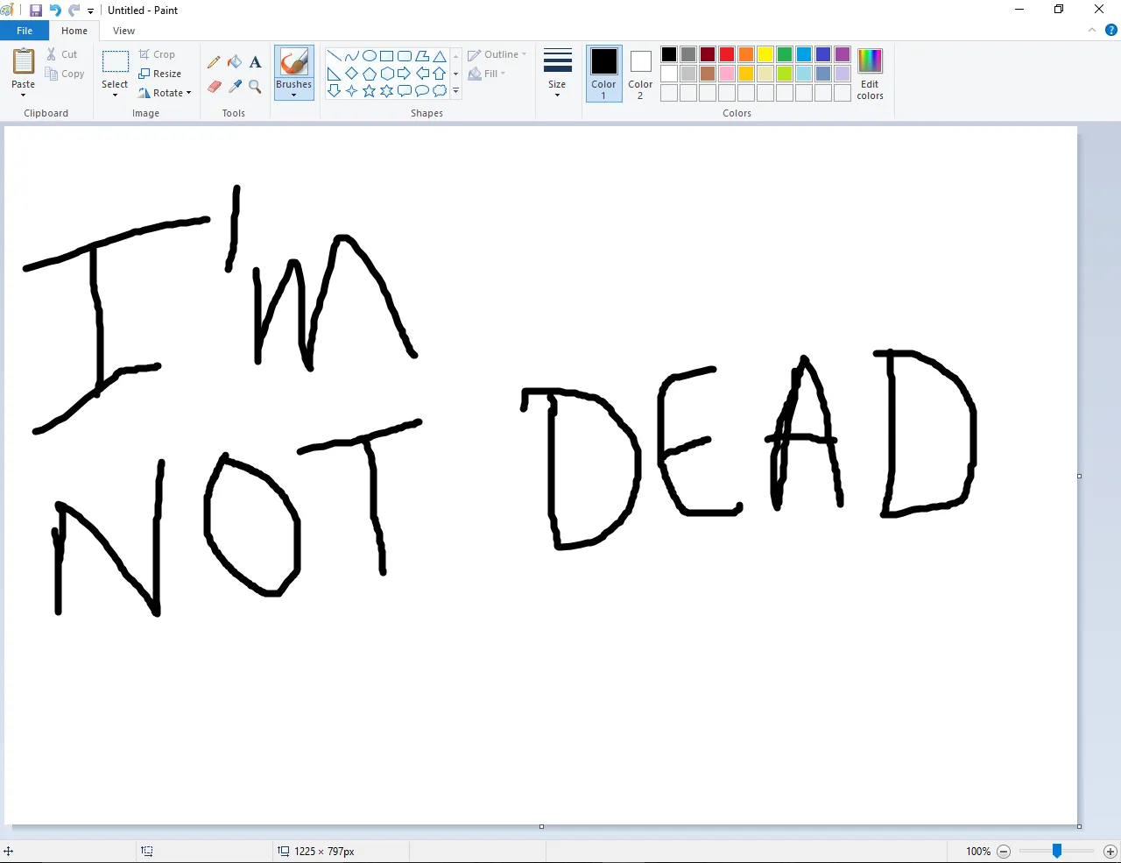Screen dimensions: 1121x863
Task: Pick the purple color swatch
Action: [x=843, y=54]
